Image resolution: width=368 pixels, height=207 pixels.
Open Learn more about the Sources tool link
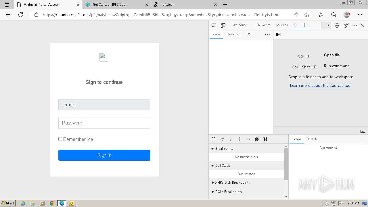321,85
